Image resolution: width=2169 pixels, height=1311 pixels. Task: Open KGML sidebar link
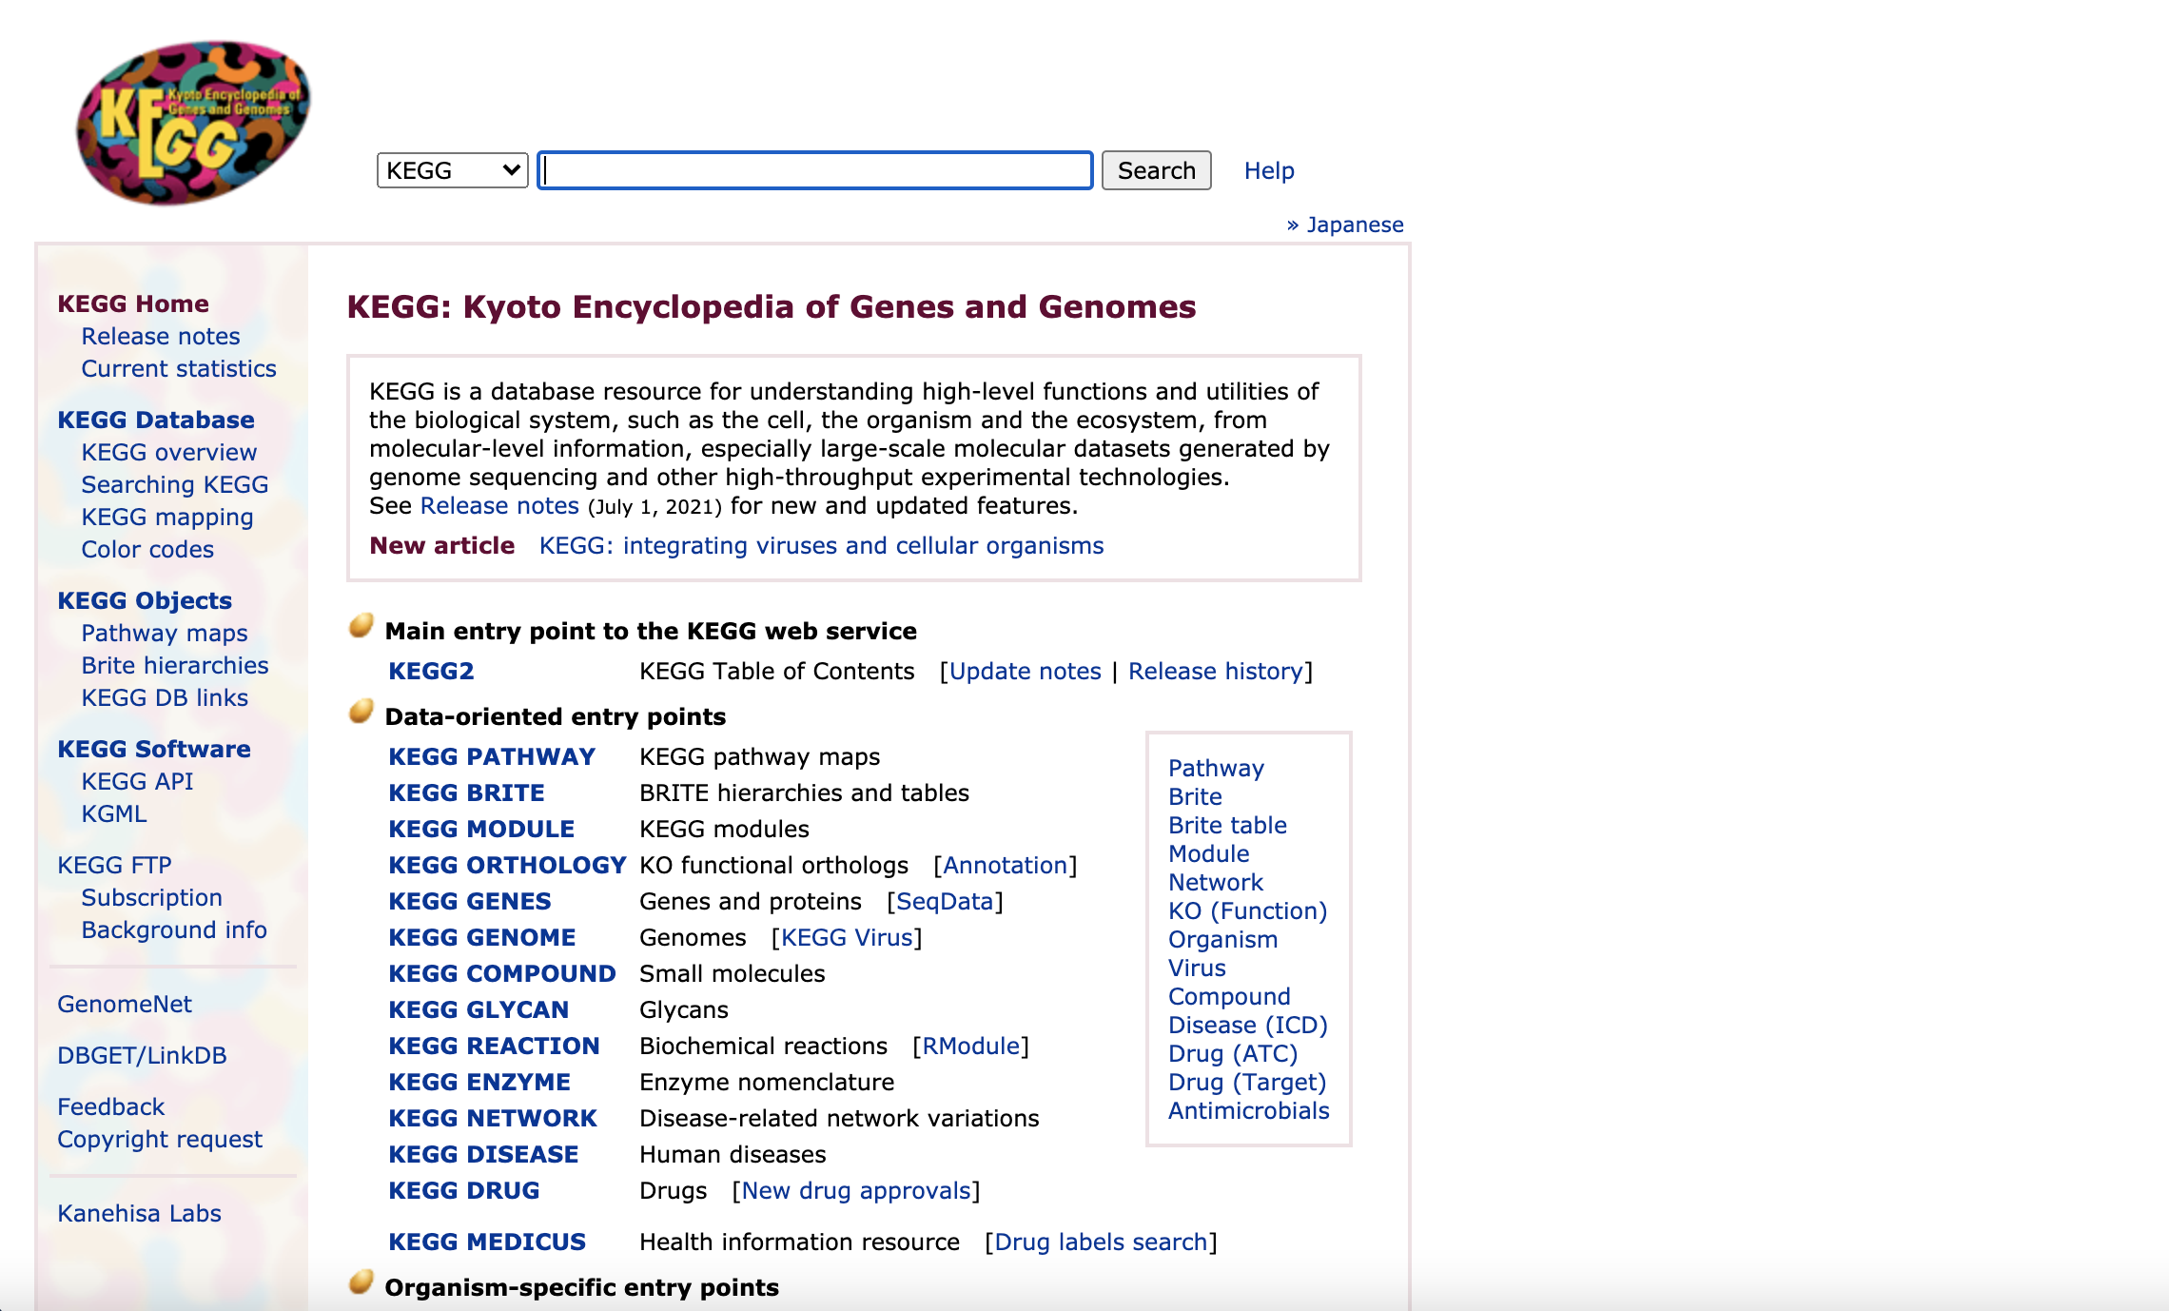click(114, 813)
